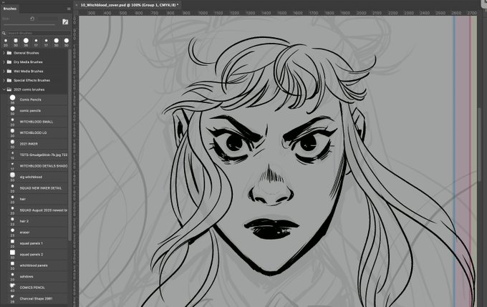The height and width of the screenshot is (307, 487).
Task: Select the slg witchblood brush
Action: pyautogui.click(x=37, y=177)
